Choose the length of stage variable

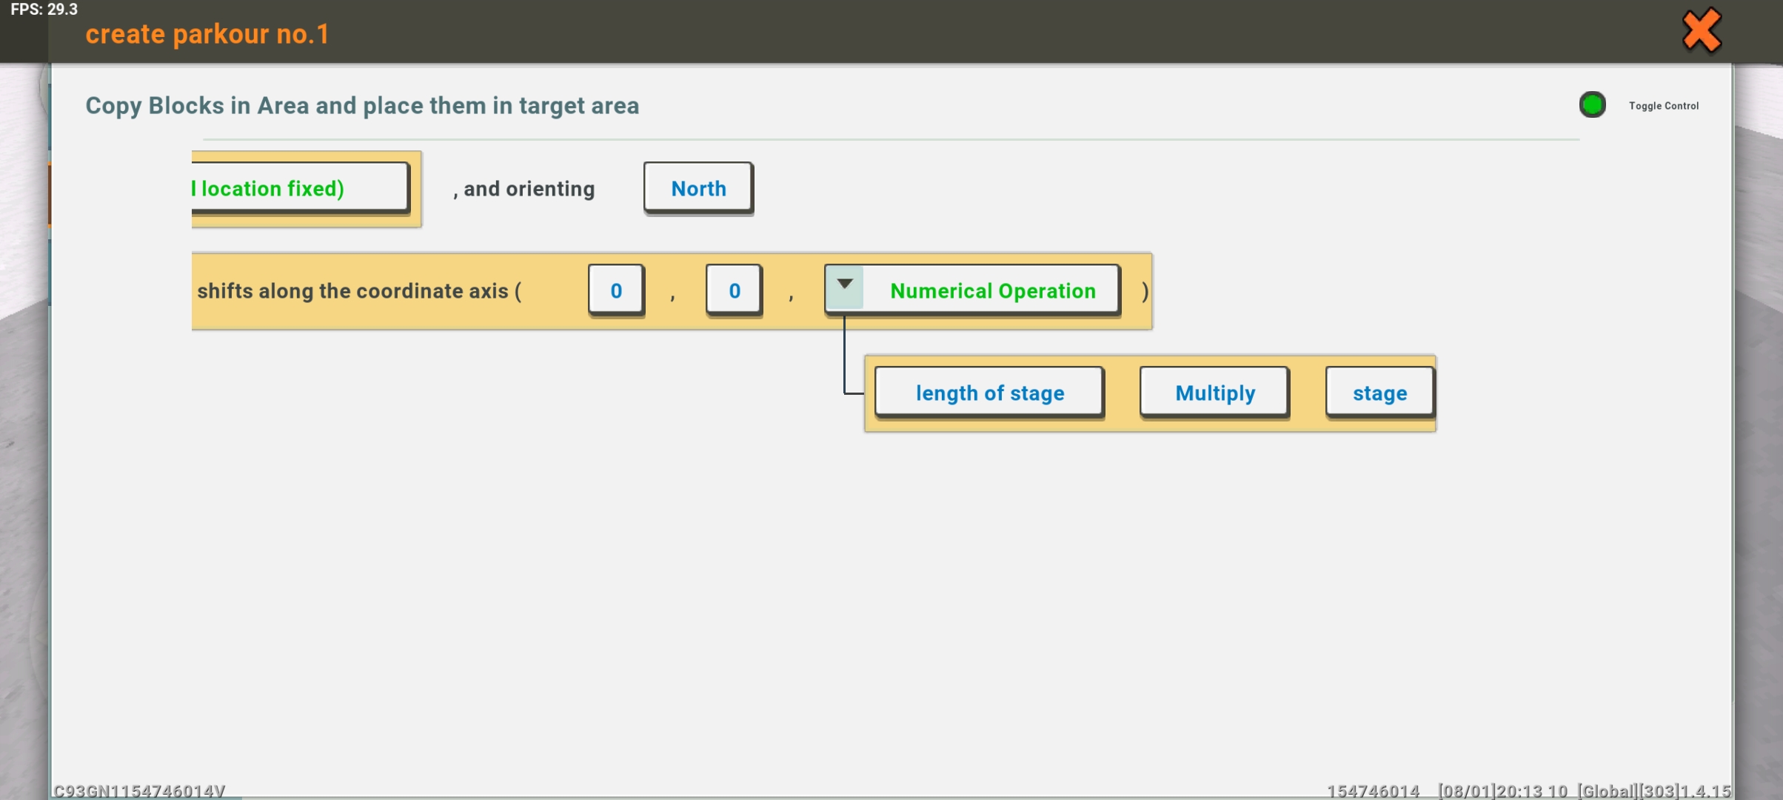pyautogui.click(x=989, y=393)
